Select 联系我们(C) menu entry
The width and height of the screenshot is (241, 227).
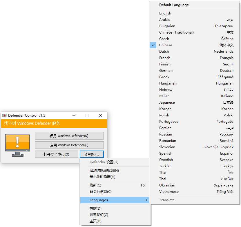pos(115,215)
